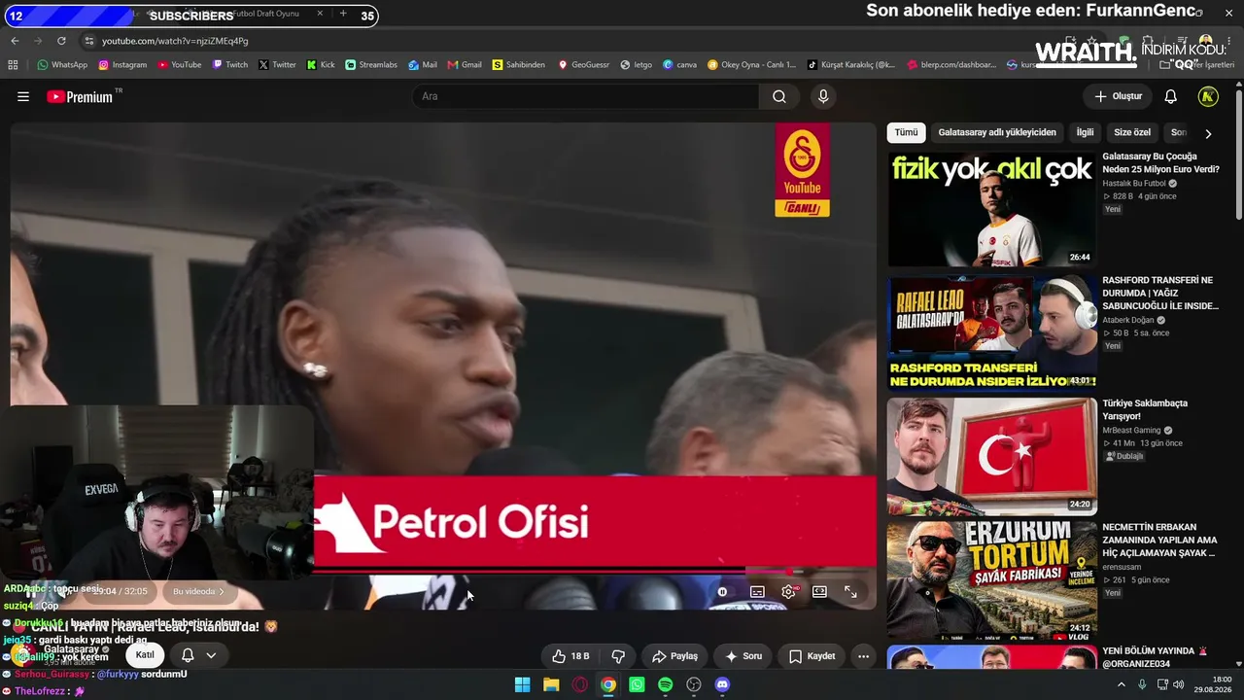Show more filter chips with right arrow
This screenshot has width=1244, height=700.
click(1208, 133)
